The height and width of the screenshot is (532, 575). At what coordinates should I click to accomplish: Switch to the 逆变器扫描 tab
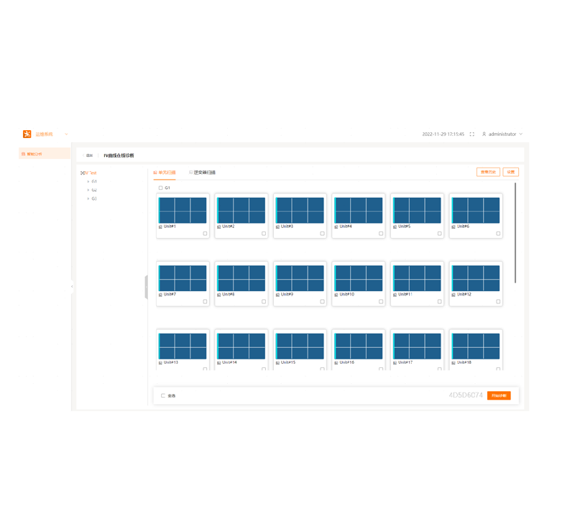tap(203, 172)
